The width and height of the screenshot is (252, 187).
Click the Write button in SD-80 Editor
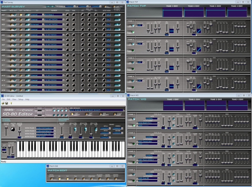coord(39,115)
